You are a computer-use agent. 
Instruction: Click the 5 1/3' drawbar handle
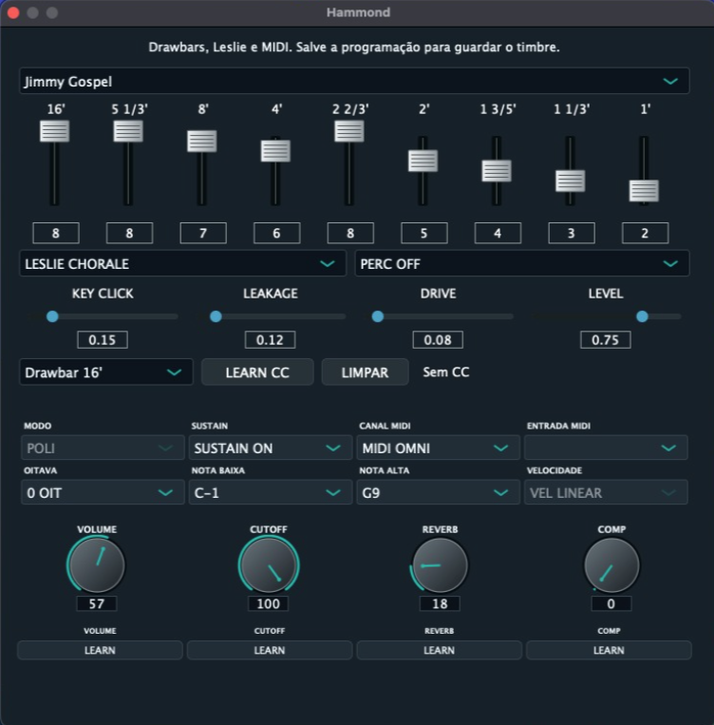coord(128,131)
